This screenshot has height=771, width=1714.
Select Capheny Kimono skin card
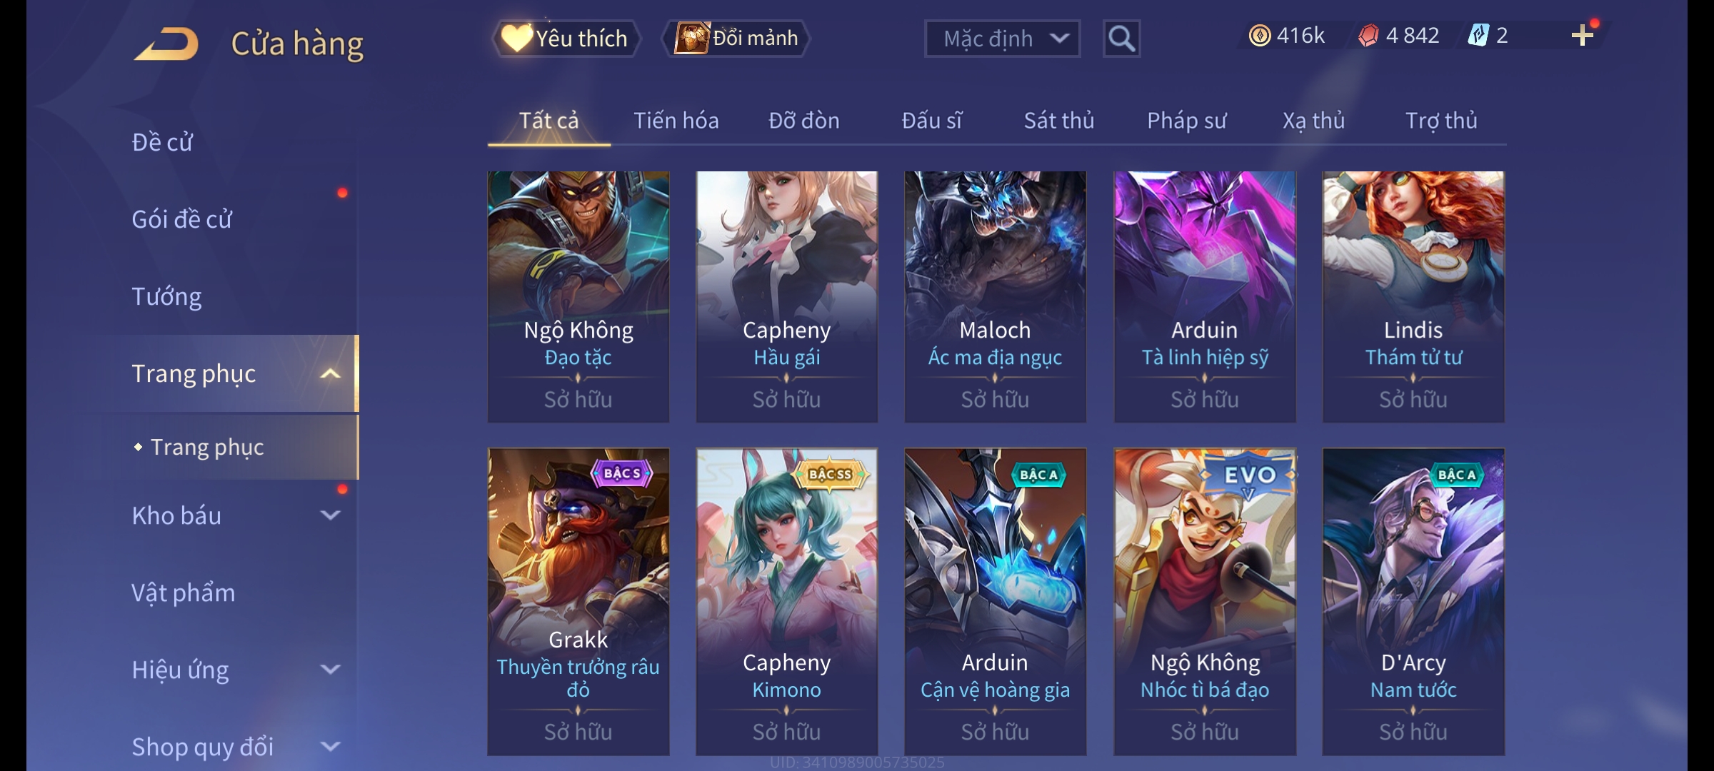[786, 602]
